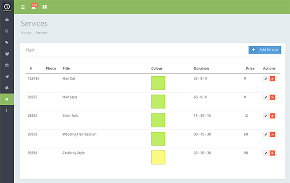Delete the Hair Style service
290x183 pixels.
pyautogui.click(x=272, y=97)
